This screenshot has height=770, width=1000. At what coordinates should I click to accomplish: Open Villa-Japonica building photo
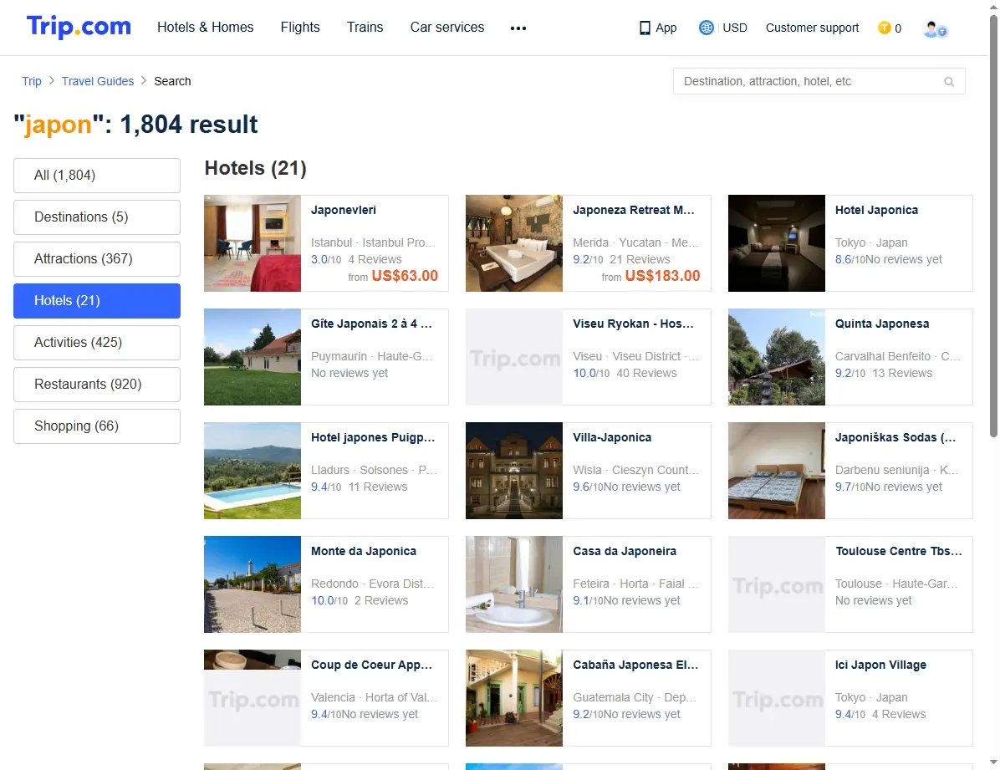click(x=514, y=470)
